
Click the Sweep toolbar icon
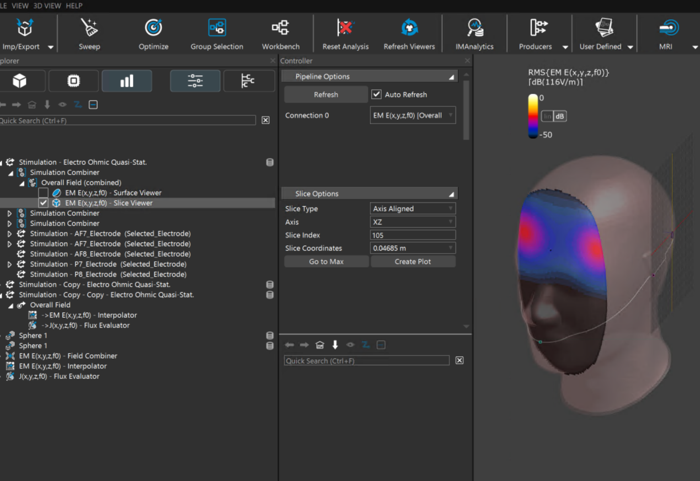point(89,28)
